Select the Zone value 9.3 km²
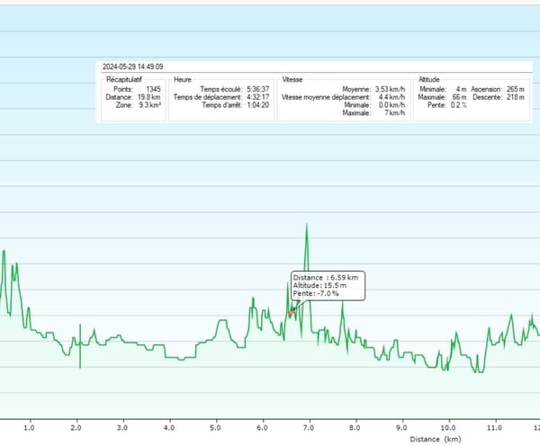Screen dimensions: 540x446 coord(149,105)
